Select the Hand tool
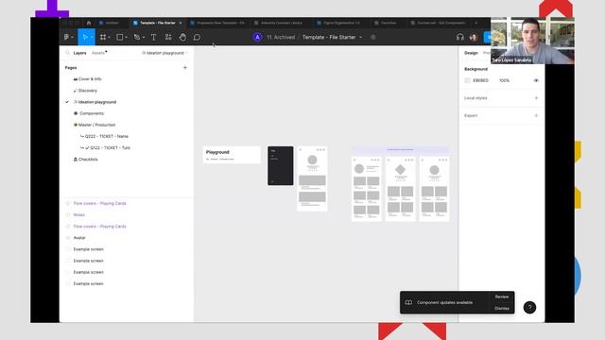 click(x=182, y=37)
